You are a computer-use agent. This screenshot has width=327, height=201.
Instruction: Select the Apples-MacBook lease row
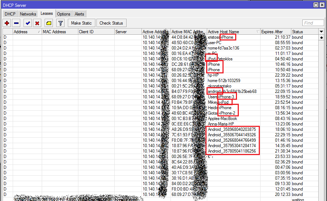[222, 119]
